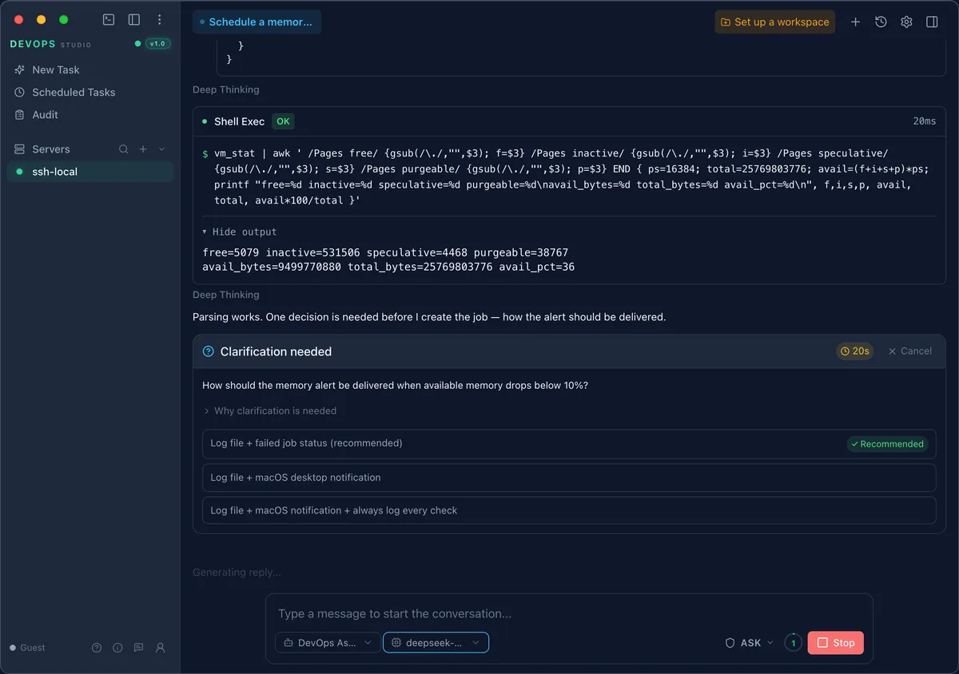Screen dimensions: 959x674
Task: Toggle the left sidebar layout icon
Action: coord(134,20)
